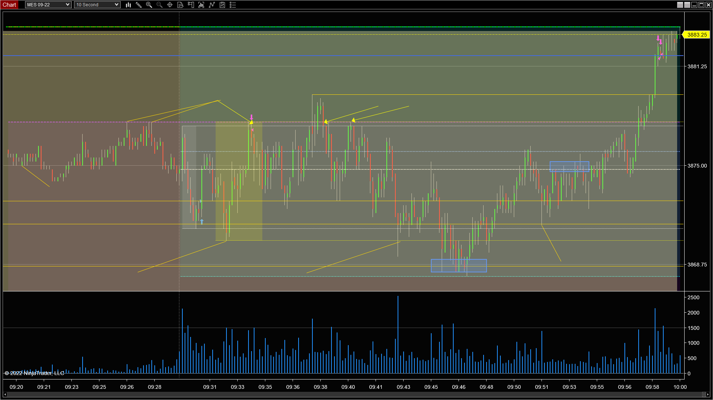This screenshot has height=400, width=713.
Task: Toggle the crosshair cursor tool
Action: tap(170, 5)
